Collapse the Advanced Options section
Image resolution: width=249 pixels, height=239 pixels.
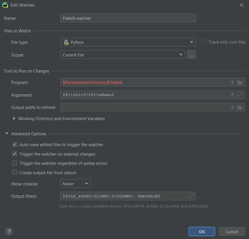7,134
